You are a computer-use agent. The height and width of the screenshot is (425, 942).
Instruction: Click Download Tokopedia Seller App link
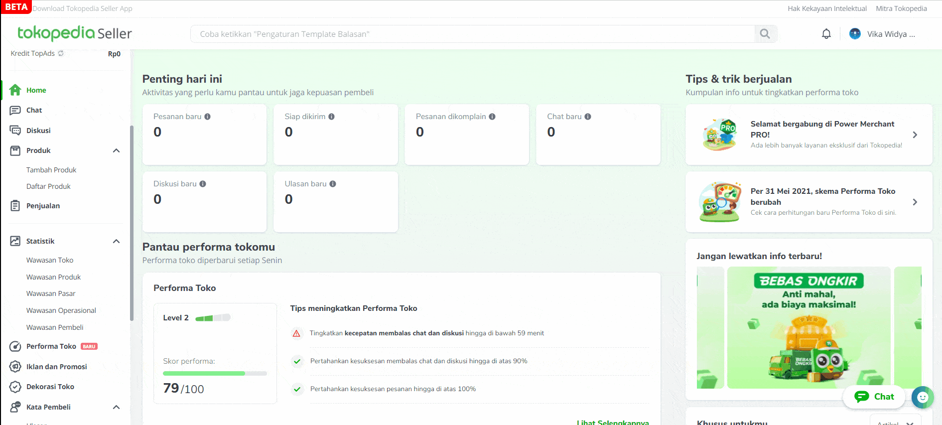[82, 8]
